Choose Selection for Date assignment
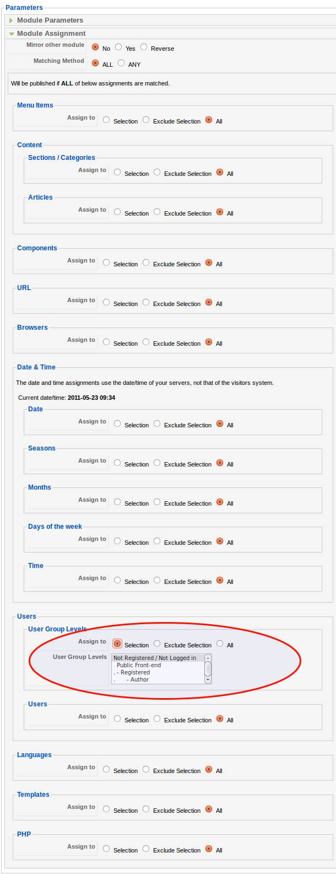Image resolution: width=336 pixels, height=874 pixels. tap(117, 423)
